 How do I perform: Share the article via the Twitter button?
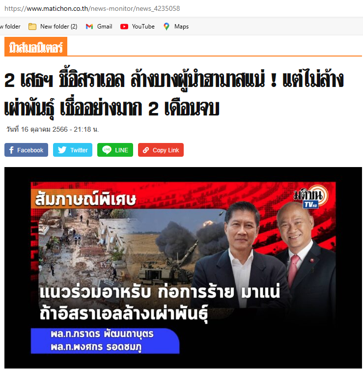(73, 150)
